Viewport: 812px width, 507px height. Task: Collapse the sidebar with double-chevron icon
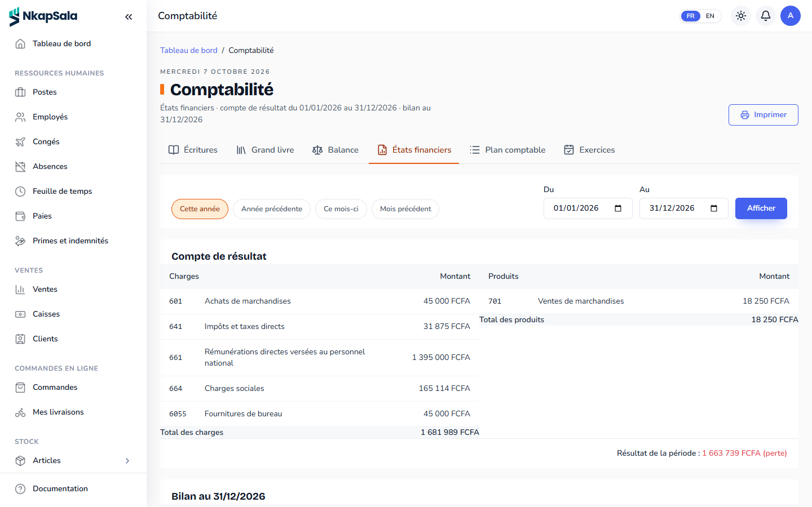click(x=129, y=17)
